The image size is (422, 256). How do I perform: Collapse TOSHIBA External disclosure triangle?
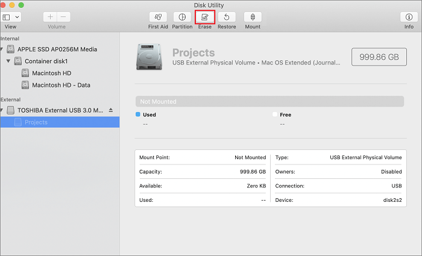(2, 111)
